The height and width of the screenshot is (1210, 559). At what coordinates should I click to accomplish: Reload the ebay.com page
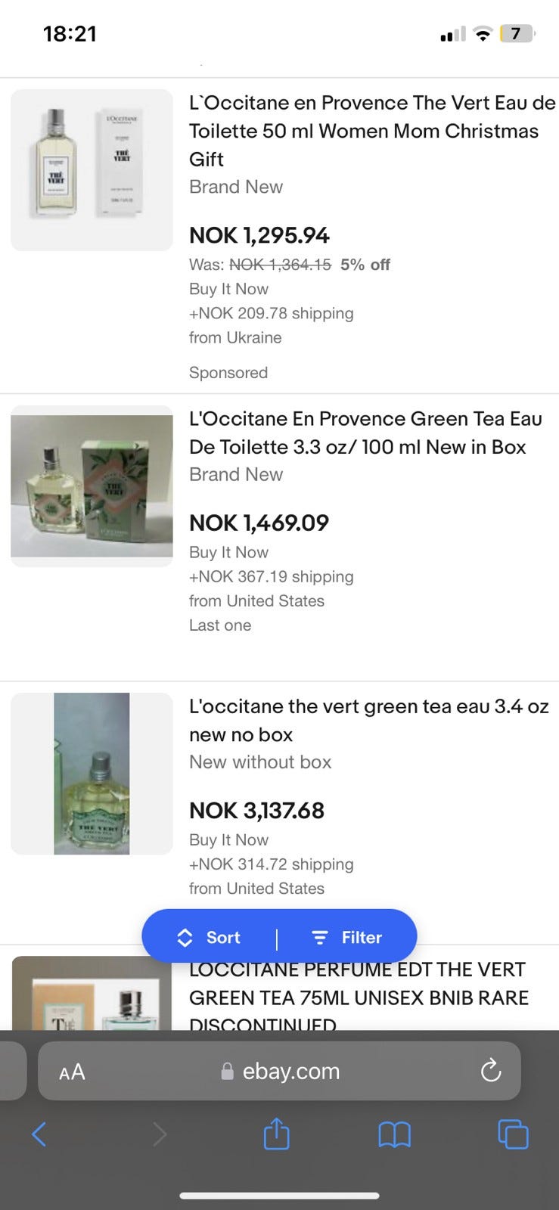(x=491, y=1071)
